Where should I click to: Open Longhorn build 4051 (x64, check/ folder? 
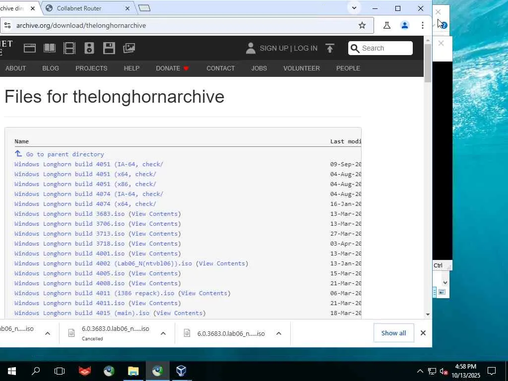[85, 174]
